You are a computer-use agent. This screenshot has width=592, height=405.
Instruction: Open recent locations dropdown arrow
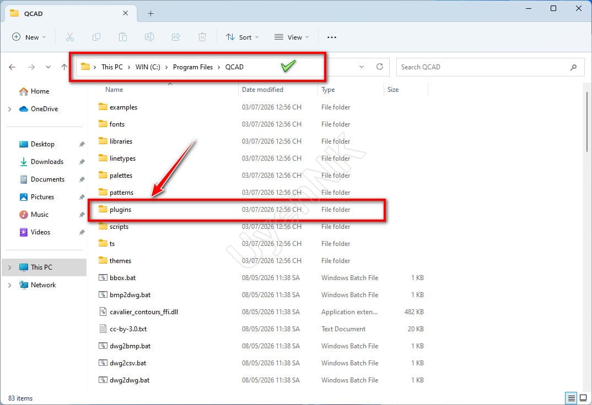(x=48, y=67)
